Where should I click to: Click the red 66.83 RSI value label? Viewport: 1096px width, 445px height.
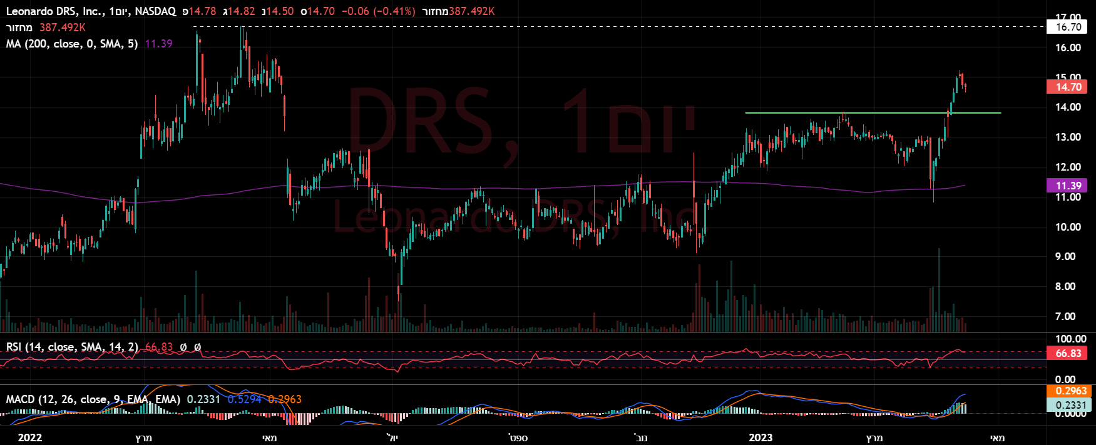1068,353
